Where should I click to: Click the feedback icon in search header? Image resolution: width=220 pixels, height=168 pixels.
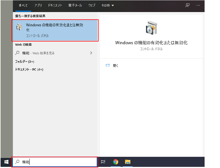(187, 5)
